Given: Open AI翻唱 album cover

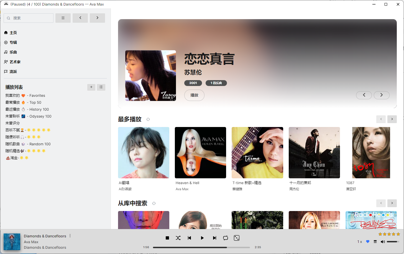Looking at the screenshot, I should (144, 153).
